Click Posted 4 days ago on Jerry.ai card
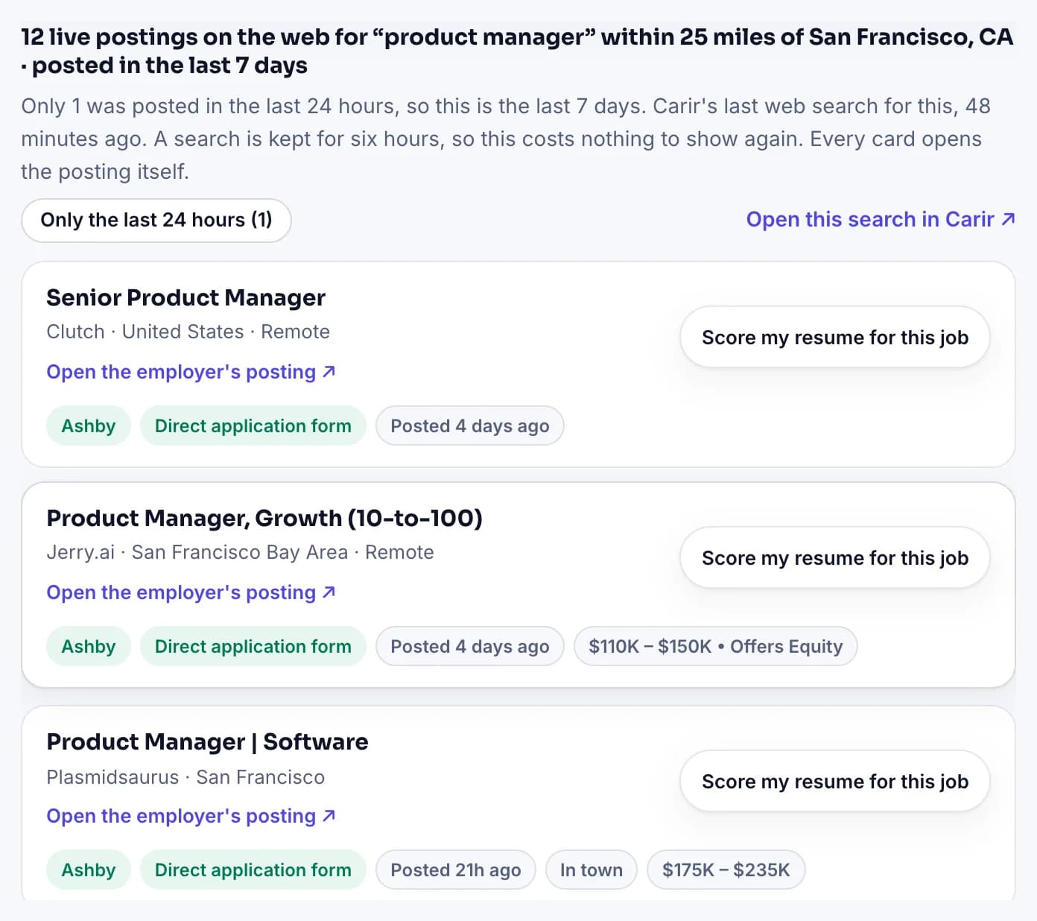The width and height of the screenshot is (1037, 921). (470, 646)
